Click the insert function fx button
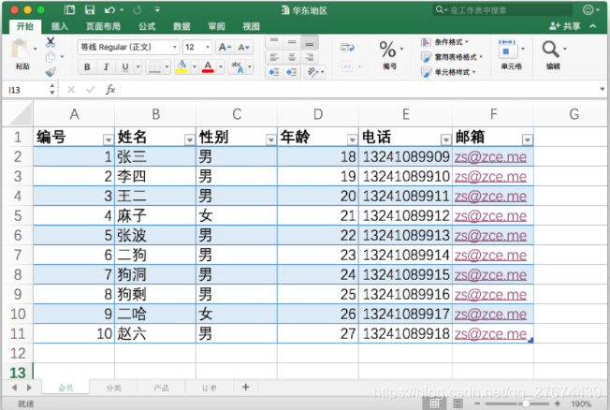The image size is (610, 410). [x=110, y=90]
